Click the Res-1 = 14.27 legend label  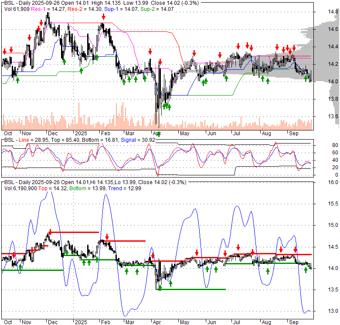pos(48,9)
